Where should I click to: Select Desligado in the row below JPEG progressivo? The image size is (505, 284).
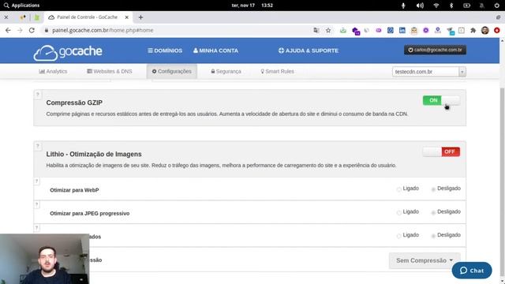[x=433, y=236]
